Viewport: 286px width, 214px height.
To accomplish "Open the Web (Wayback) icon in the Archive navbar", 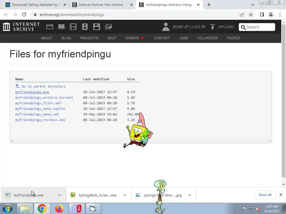I will 50,27.
